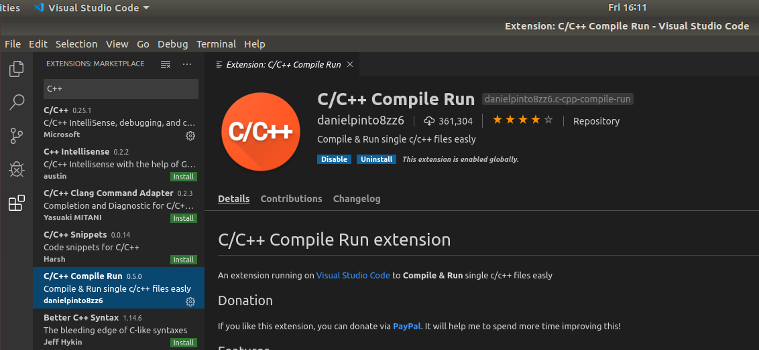Select the C/C++ 0.25.1 extension by Microsoft
759x350 pixels.
[119, 122]
